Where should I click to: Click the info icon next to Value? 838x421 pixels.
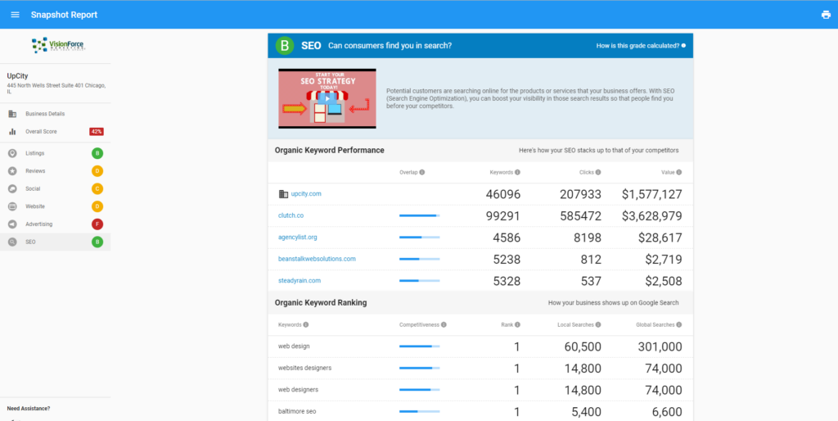[678, 172]
